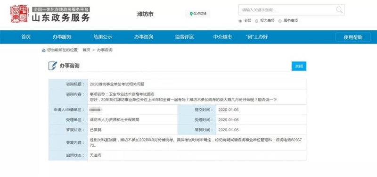Viewport: 377px width, 177px height.
Task: Open the 结果公示 navigation tab
Action: click(103, 37)
